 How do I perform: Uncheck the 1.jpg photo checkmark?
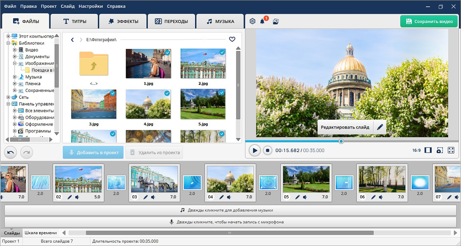pyautogui.click(x=167, y=53)
